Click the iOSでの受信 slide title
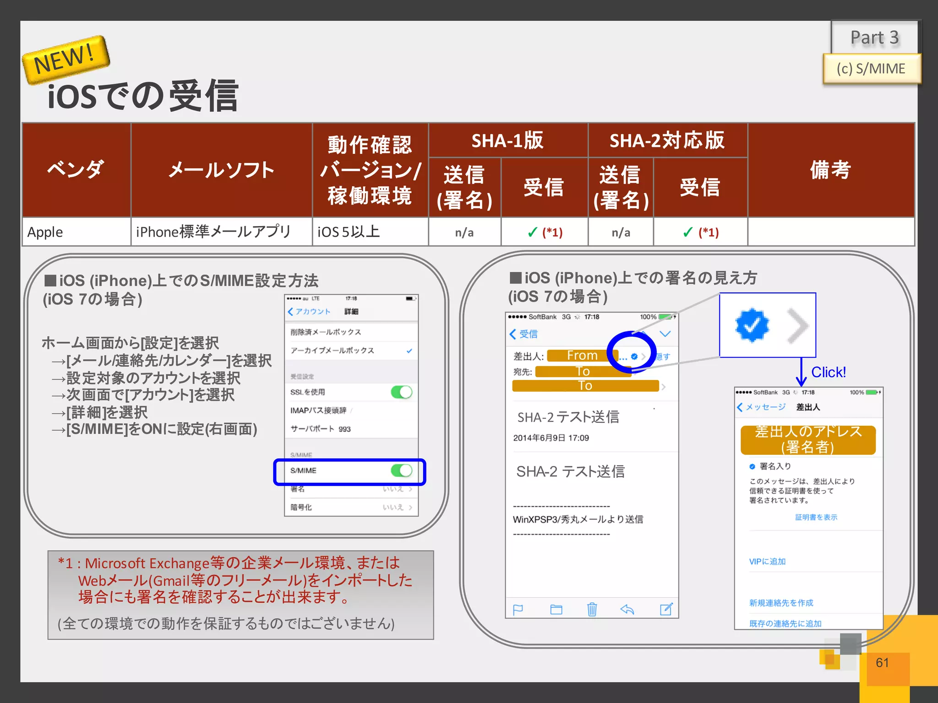 [143, 96]
